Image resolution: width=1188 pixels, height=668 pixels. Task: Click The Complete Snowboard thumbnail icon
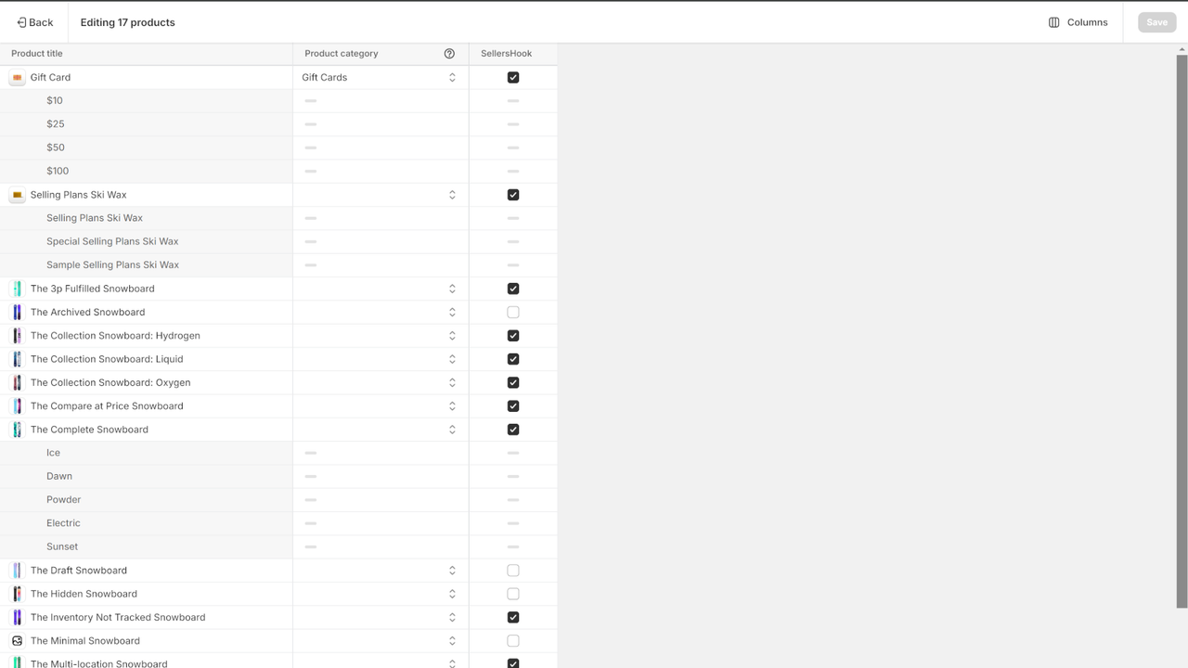(17, 430)
